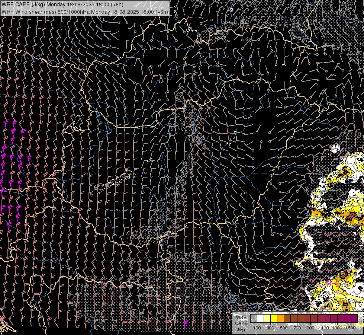
Task: Click the WRF Wind shear 500/1000hPa title line
Action: (85, 12)
